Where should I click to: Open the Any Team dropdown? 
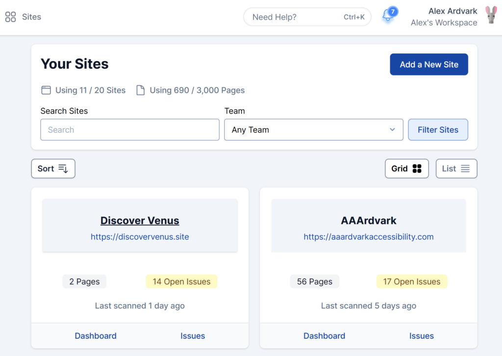click(x=314, y=129)
